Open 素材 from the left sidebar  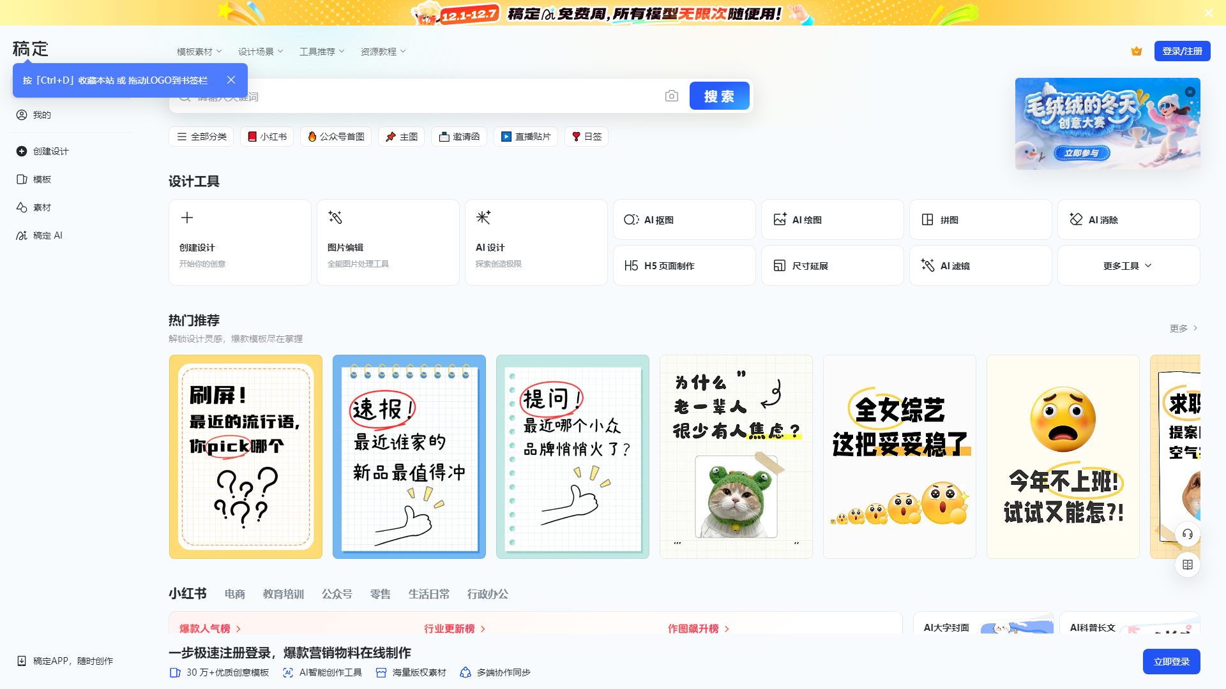[42, 207]
